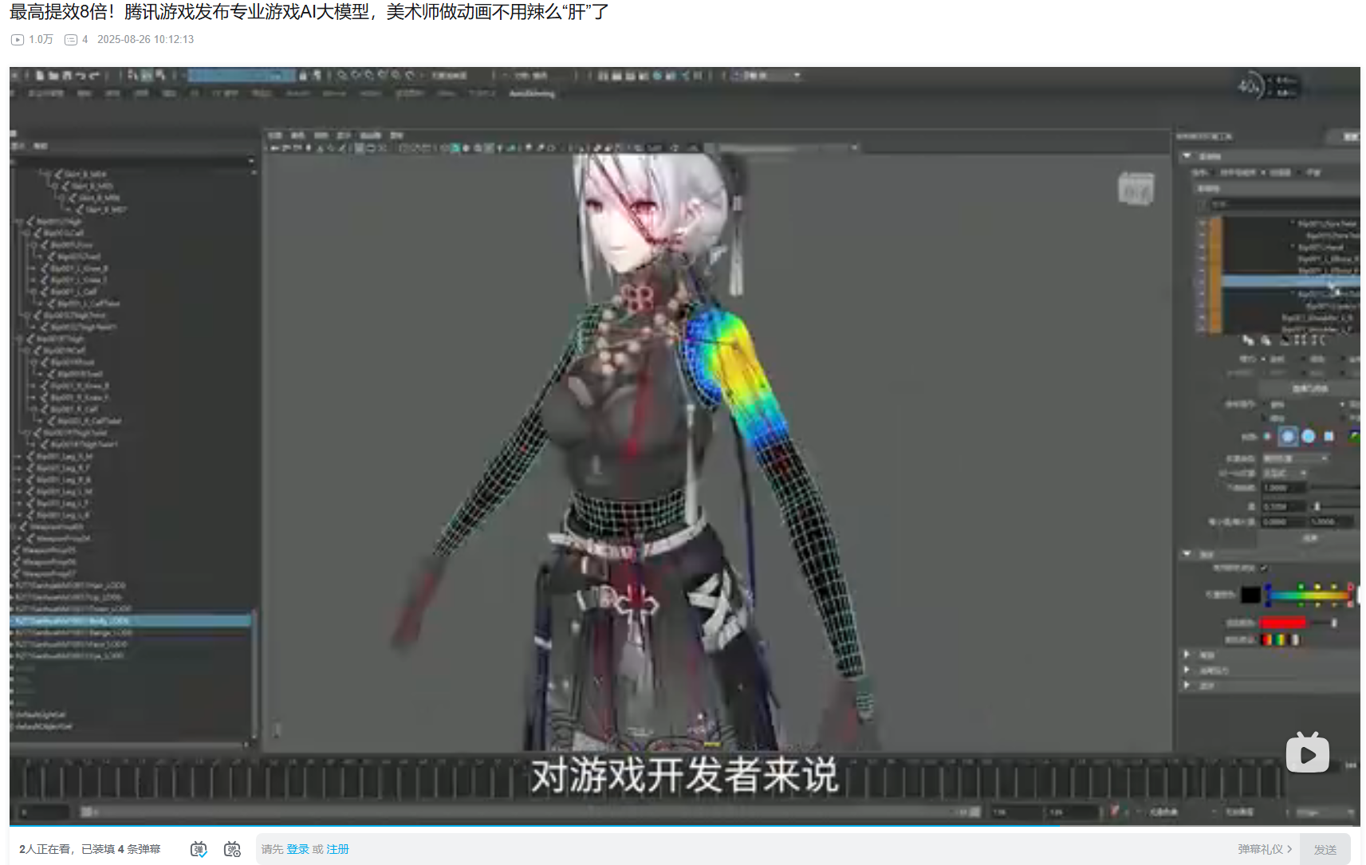Select the black weight color swatch

1250,595
